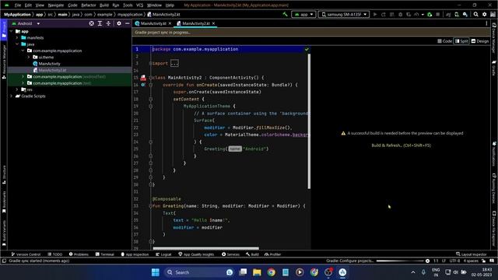The image size is (498, 280).
Task: Collapse the java folder
Action: pos(17,44)
